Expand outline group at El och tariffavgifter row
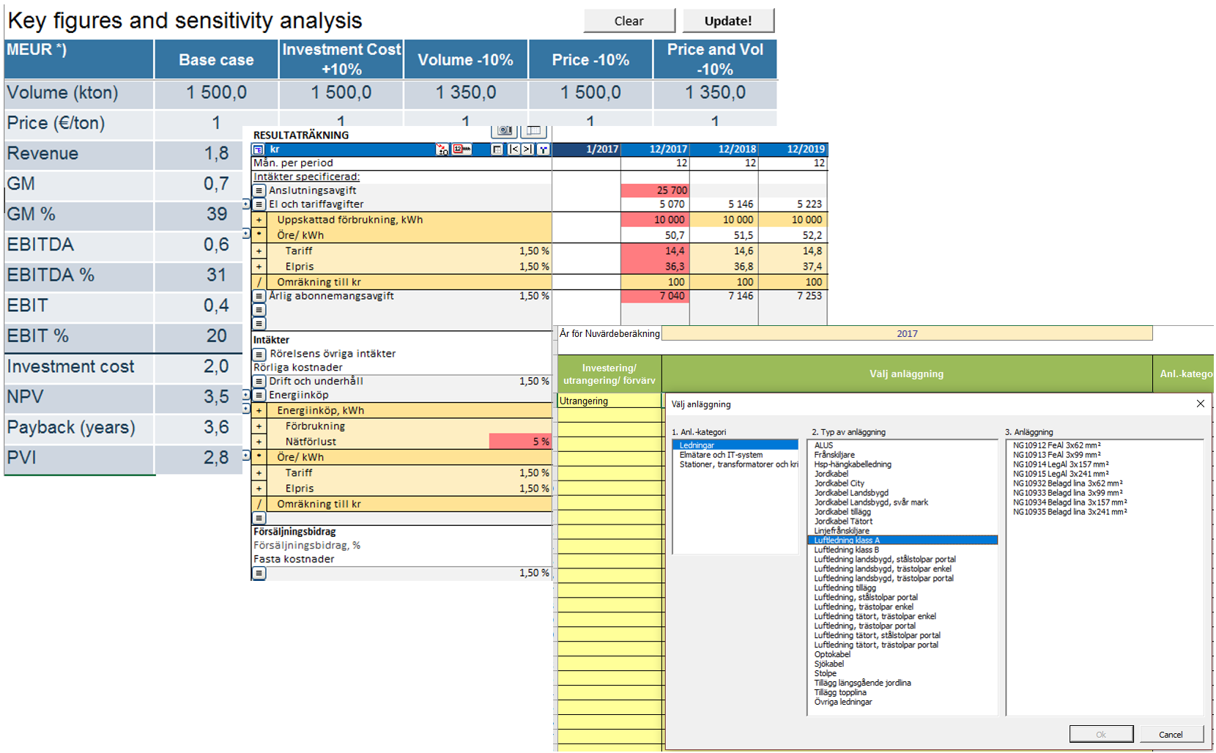1216x753 pixels. pos(246,204)
